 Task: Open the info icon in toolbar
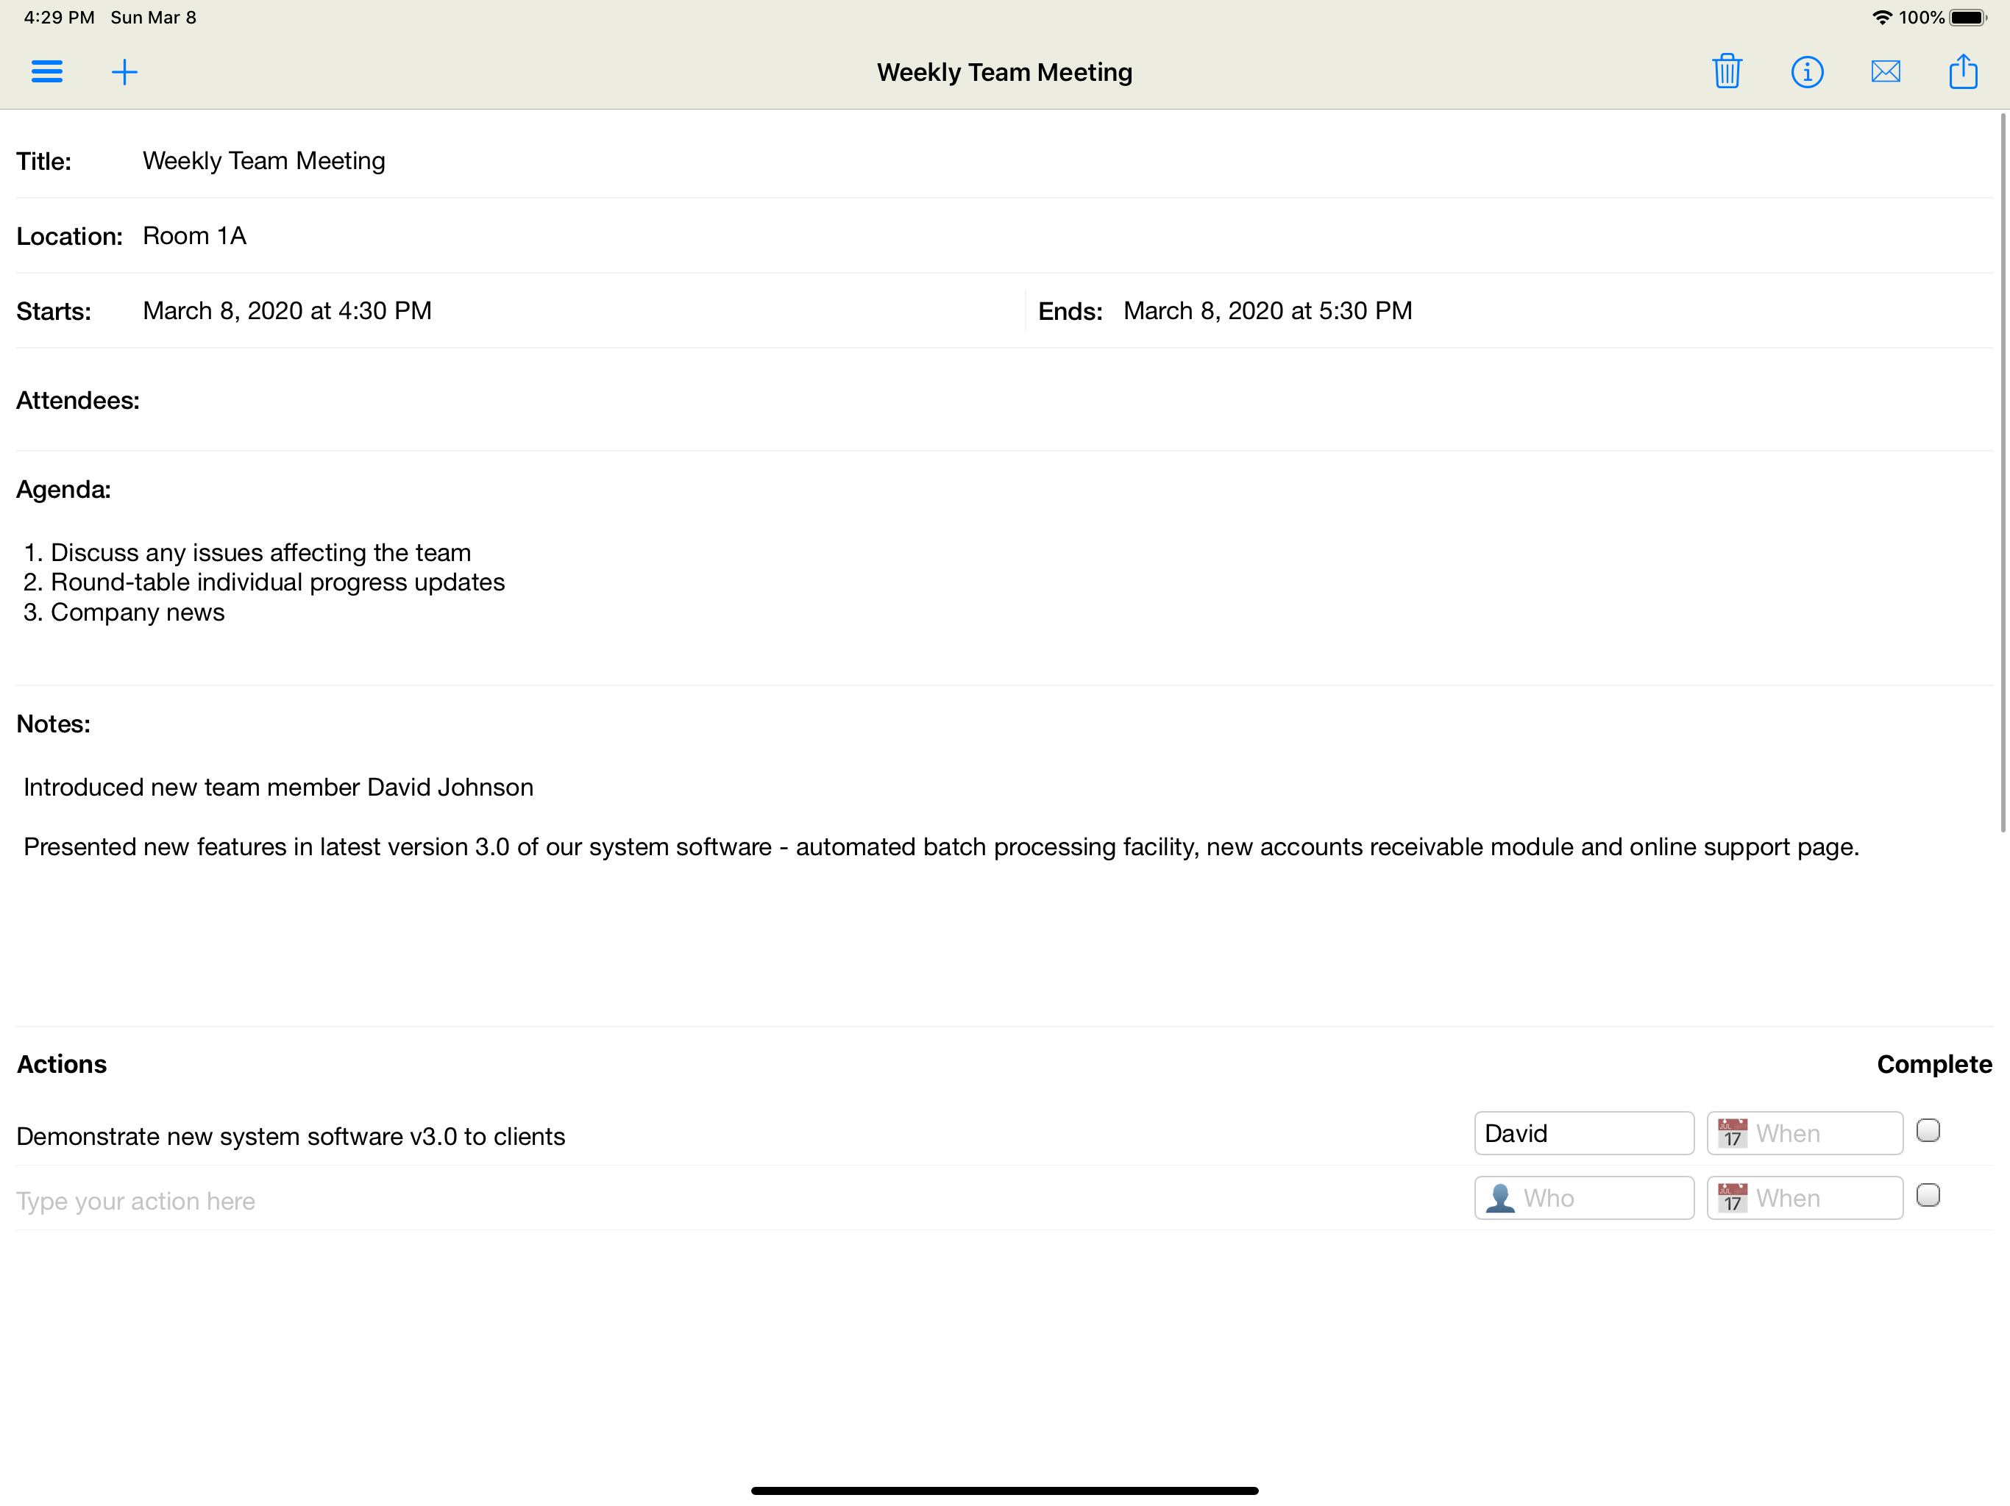coord(1806,72)
